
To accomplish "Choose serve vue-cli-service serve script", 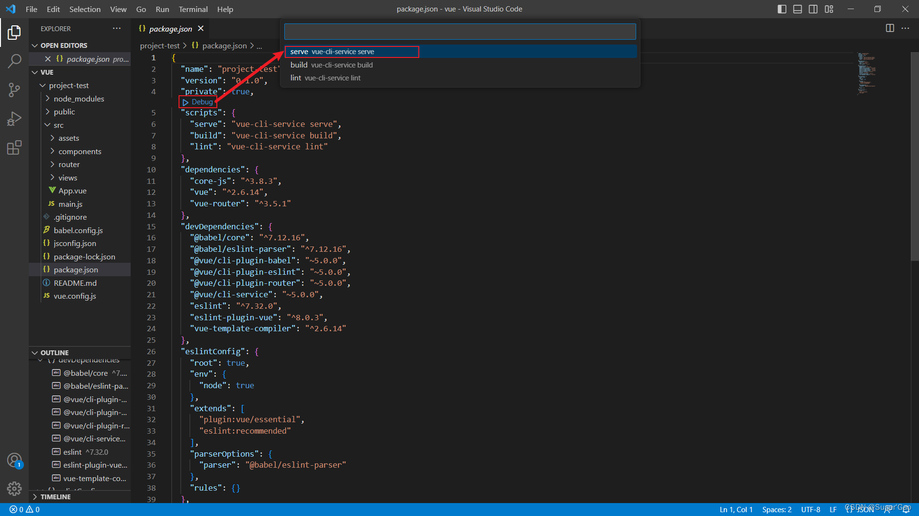I will pos(460,51).
